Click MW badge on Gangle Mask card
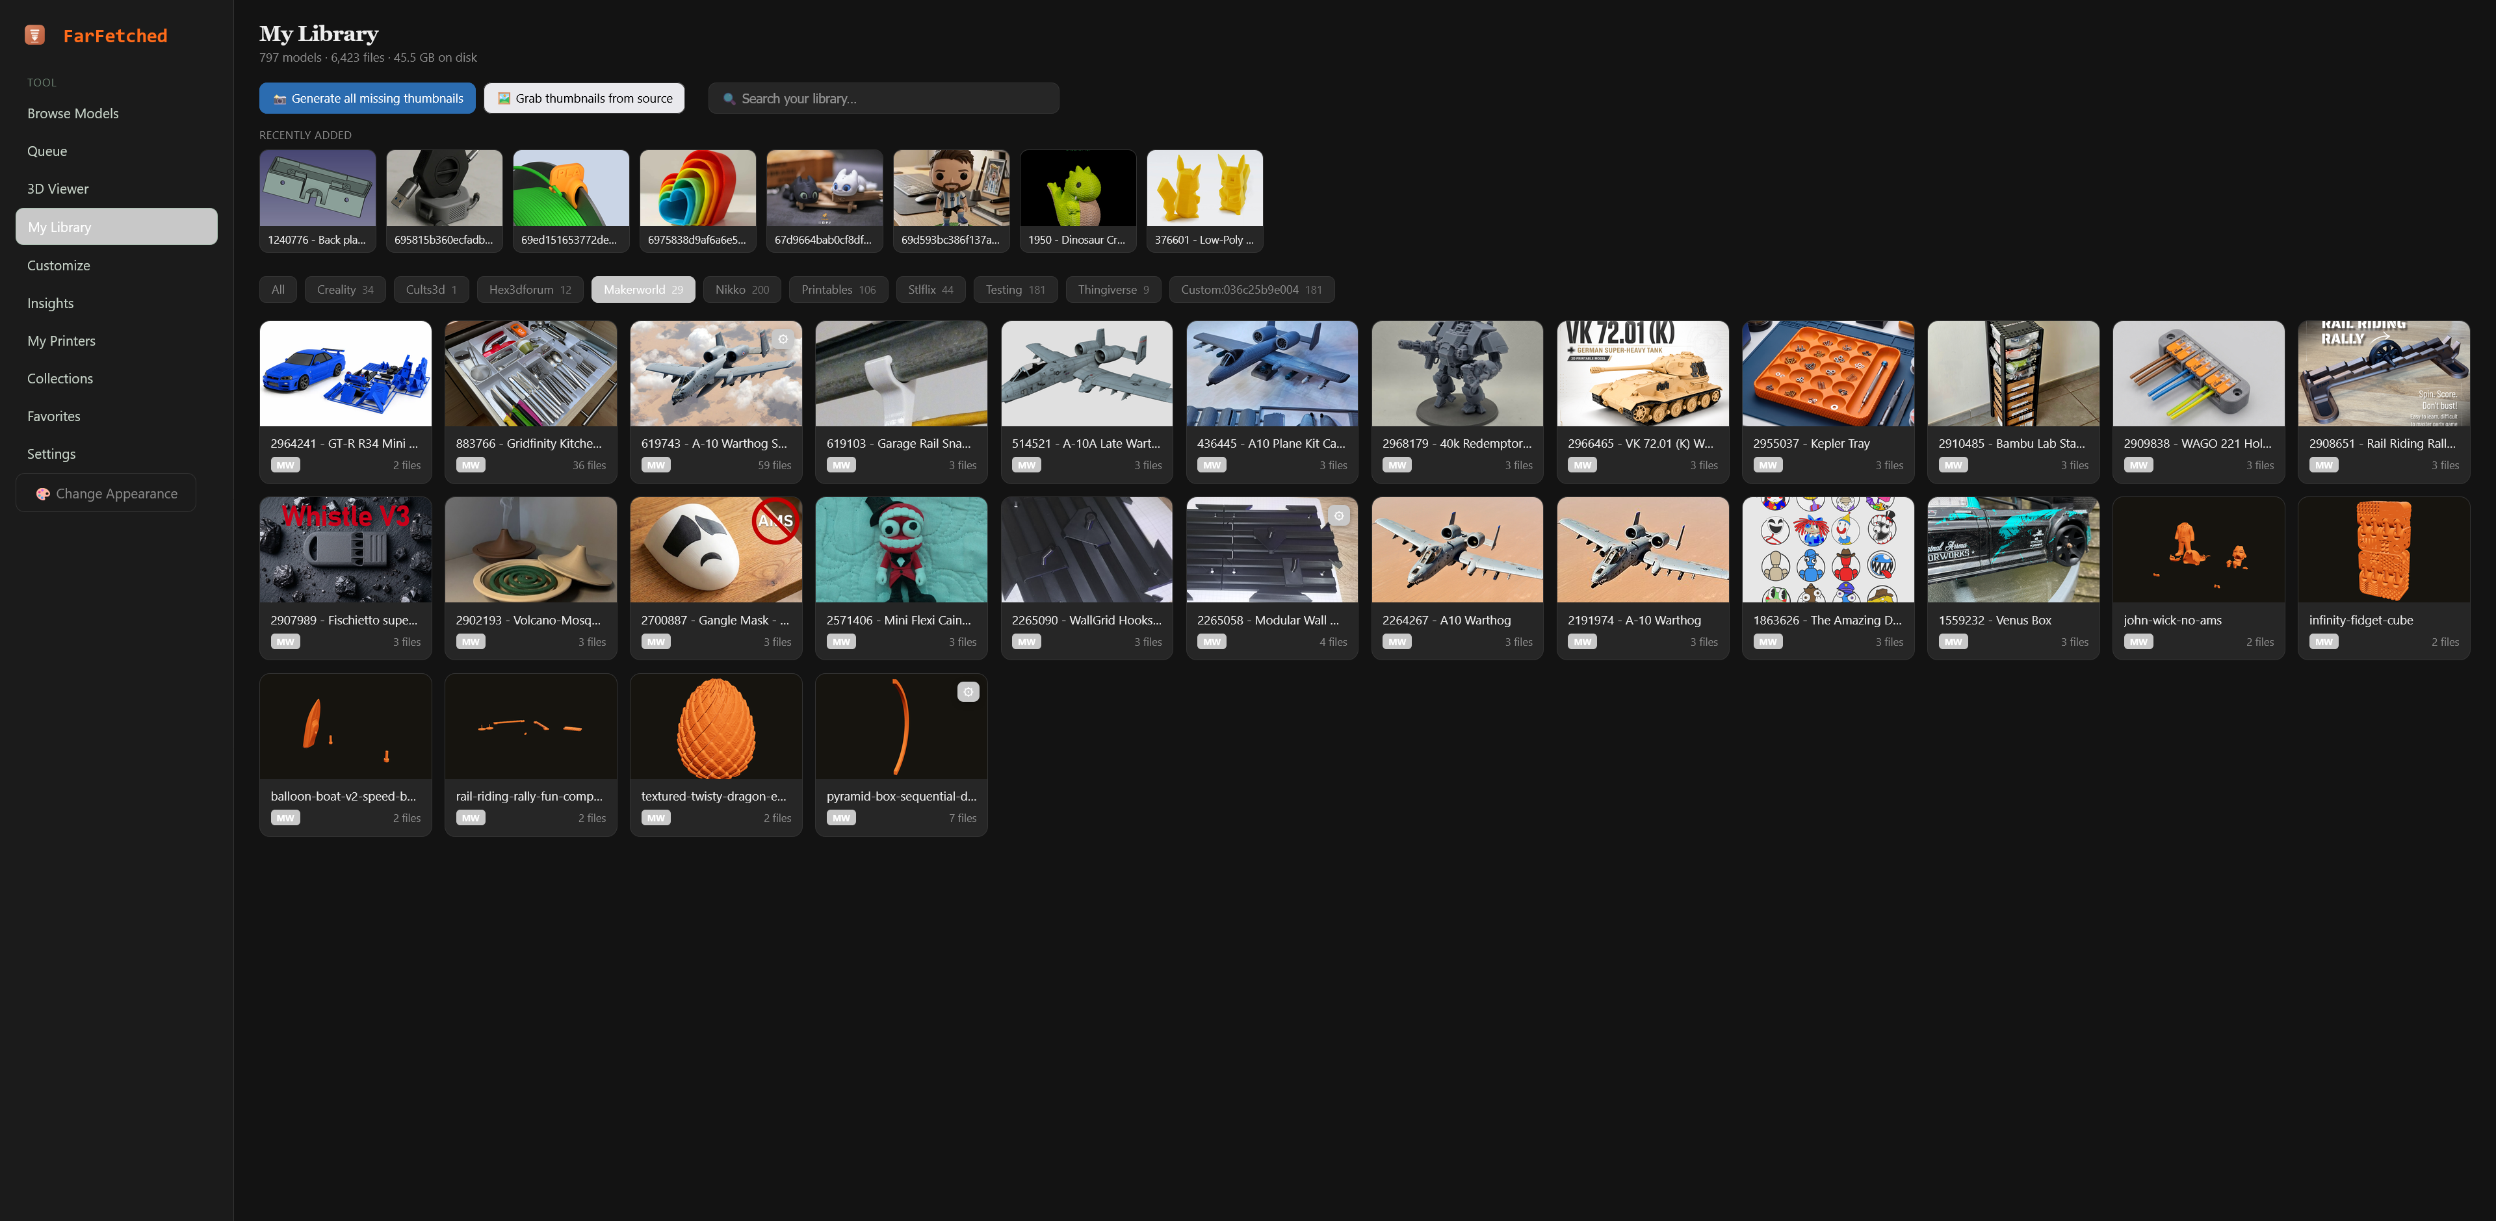The height and width of the screenshot is (1221, 2496). [x=655, y=641]
